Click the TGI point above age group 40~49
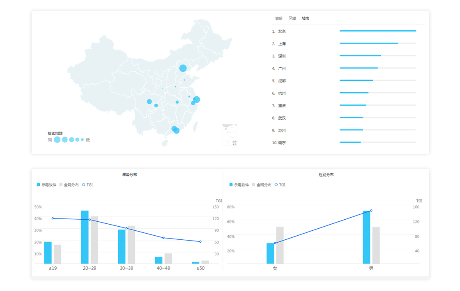The height and width of the screenshot is (291, 460). pos(163,238)
